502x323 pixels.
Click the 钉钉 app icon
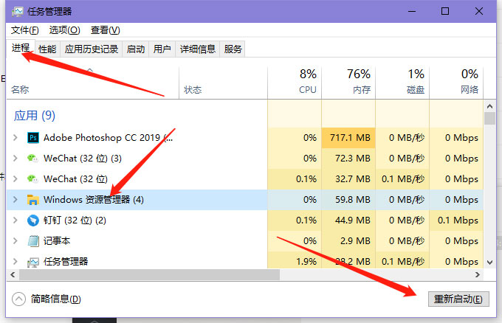pyautogui.click(x=33, y=220)
